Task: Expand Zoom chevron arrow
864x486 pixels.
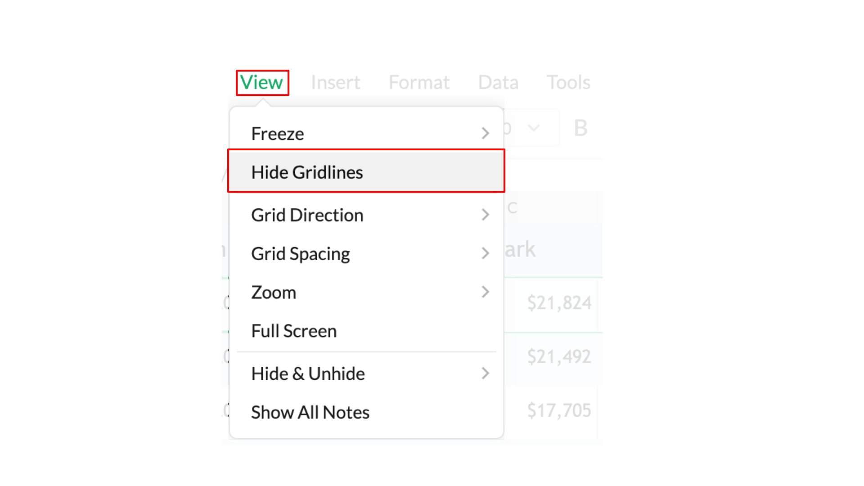Action: pos(485,292)
